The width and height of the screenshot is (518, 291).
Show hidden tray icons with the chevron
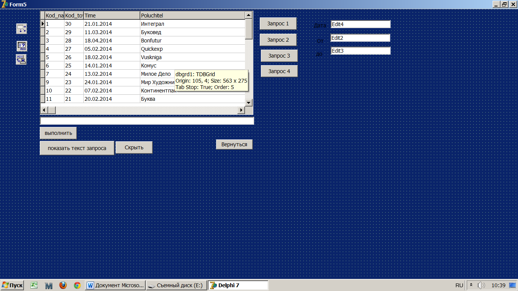pyautogui.click(x=471, y=285)
